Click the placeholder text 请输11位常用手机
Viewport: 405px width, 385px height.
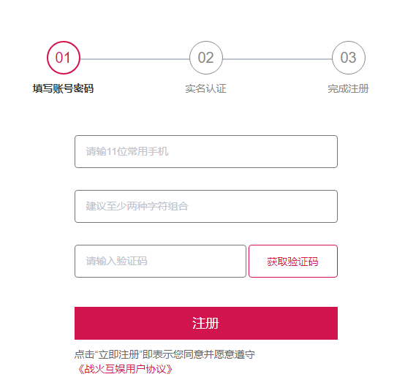tap(126, 151)
